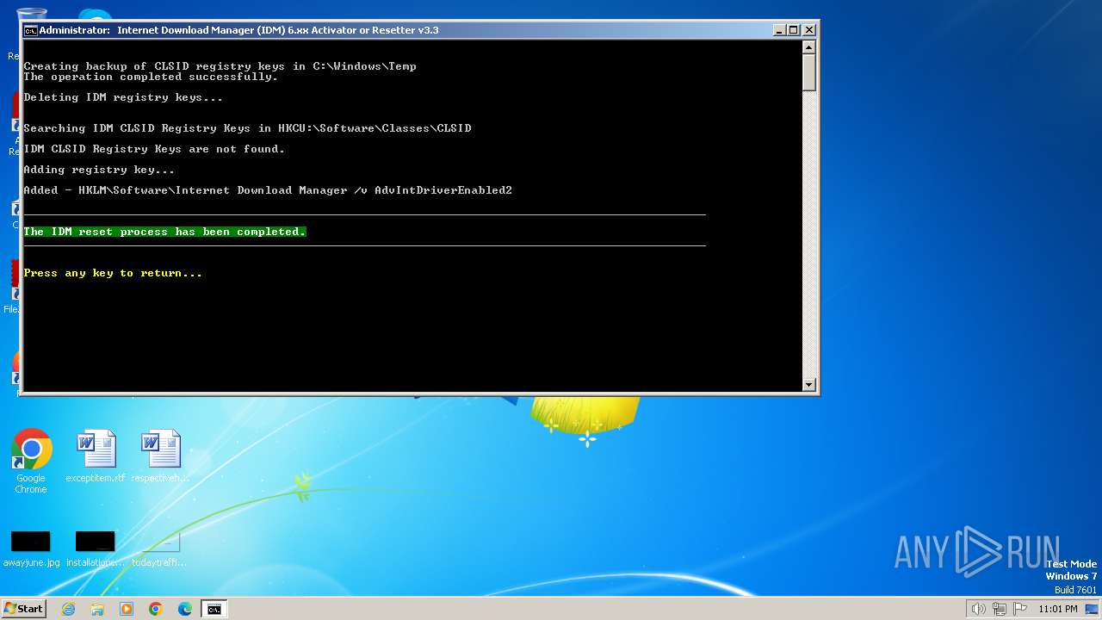This screenshot has width=1102, height=620.
Task: Open Windows Explorer folder icon in taskbar
Action: coord(97,609)
